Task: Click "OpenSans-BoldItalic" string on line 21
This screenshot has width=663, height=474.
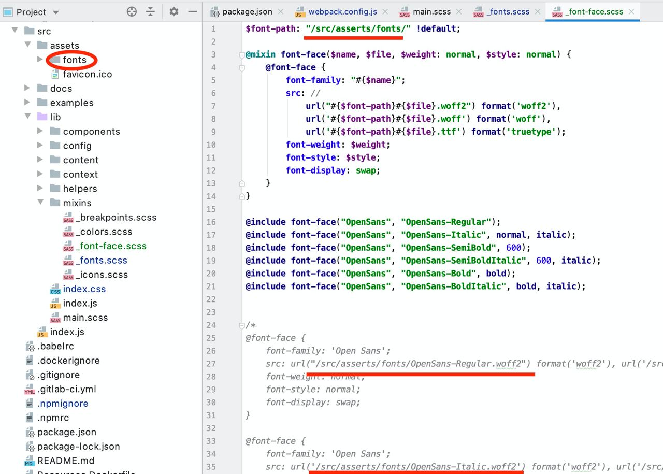Action: 454,286
